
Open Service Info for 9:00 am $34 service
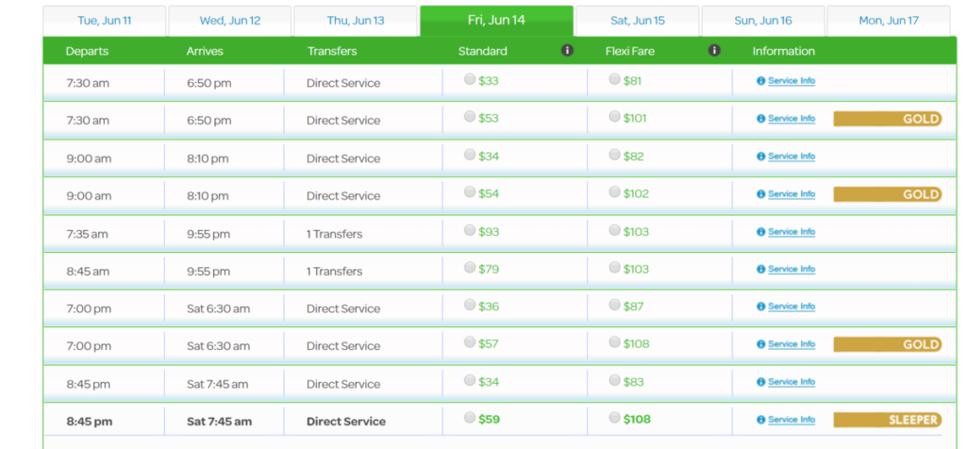point(791,157)
